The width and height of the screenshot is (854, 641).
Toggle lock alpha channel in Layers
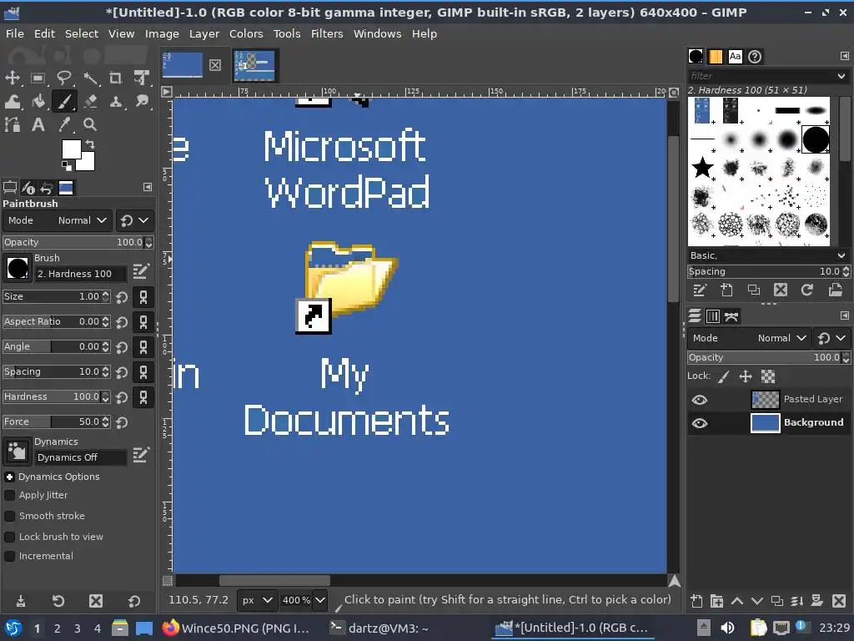pyautogui.click(x=767, y=376)
